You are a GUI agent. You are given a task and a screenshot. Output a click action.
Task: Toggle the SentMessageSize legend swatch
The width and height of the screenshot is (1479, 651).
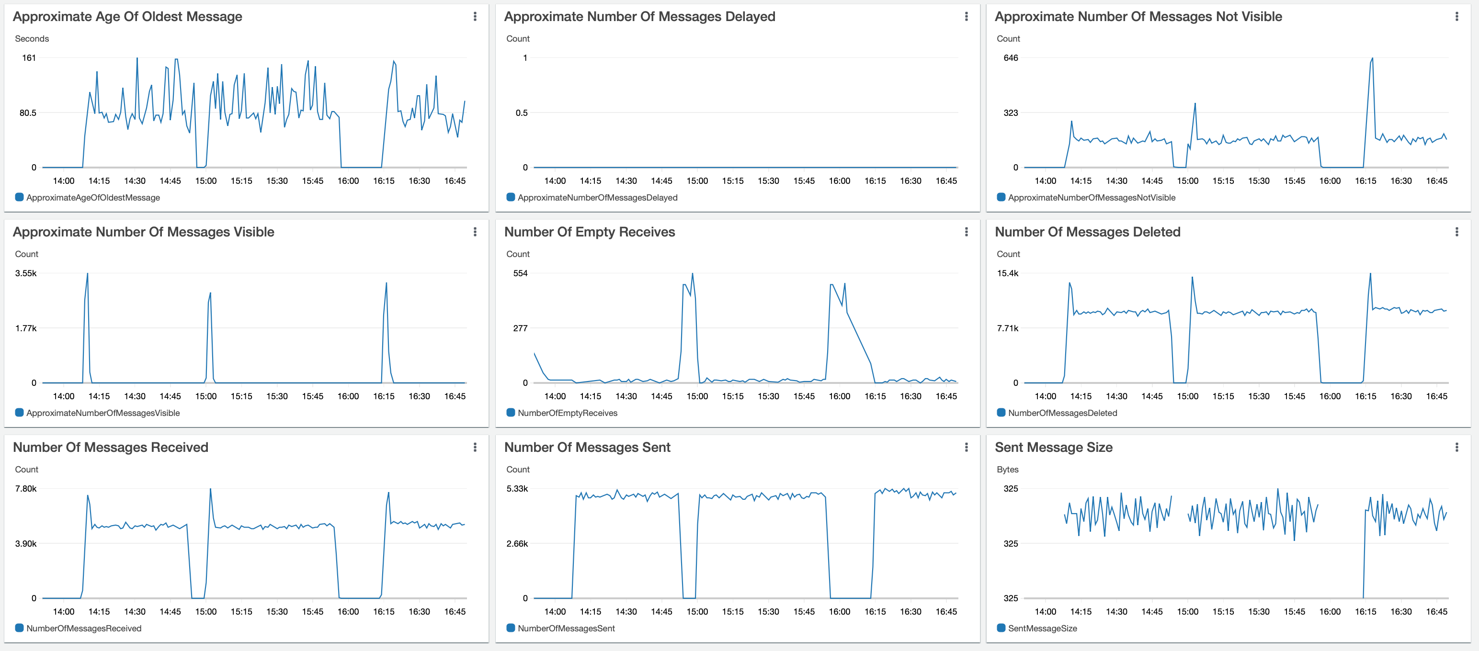1001,628
